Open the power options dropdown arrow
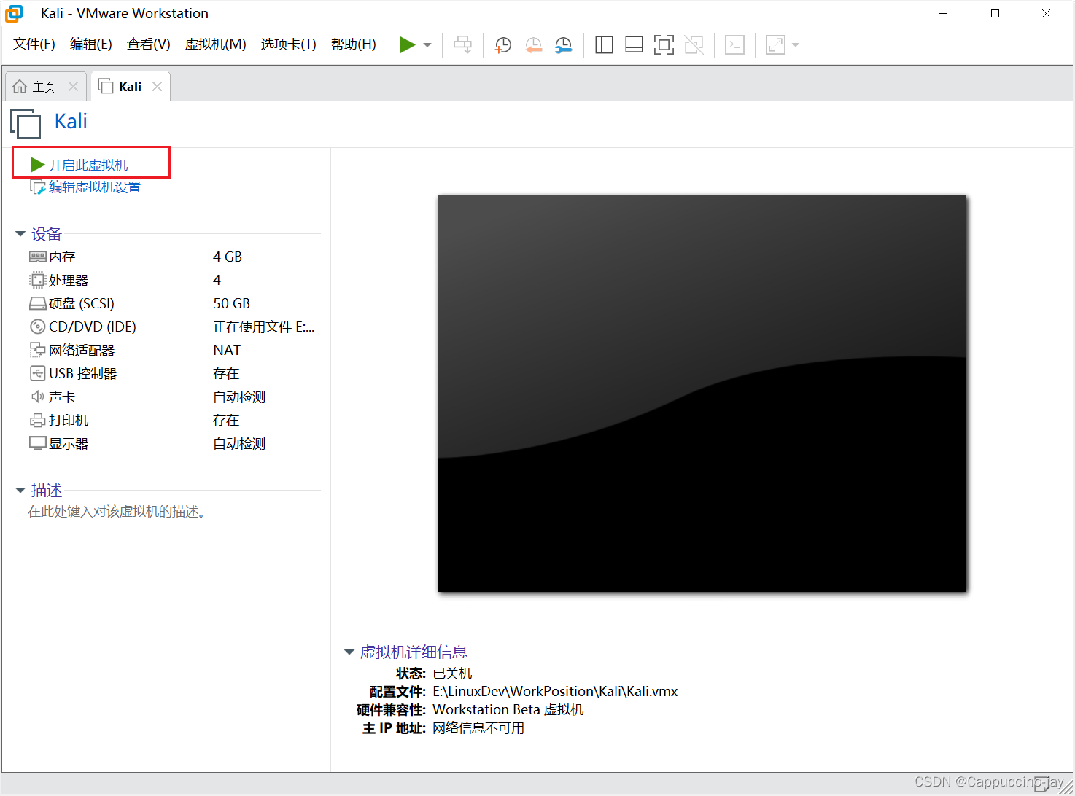This screenshot has width=1075, height=796. pyautogui.click(x=427, y=45)
